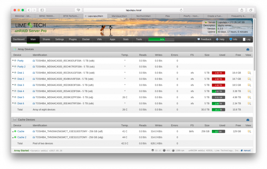Toggle spin status indicator for Disk 6
Viewport: 267px width, 169px height.
(x=15, y=103)
